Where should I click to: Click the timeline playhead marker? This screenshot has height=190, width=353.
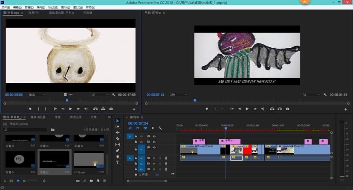pyautogui.click(x=226, y=128)
